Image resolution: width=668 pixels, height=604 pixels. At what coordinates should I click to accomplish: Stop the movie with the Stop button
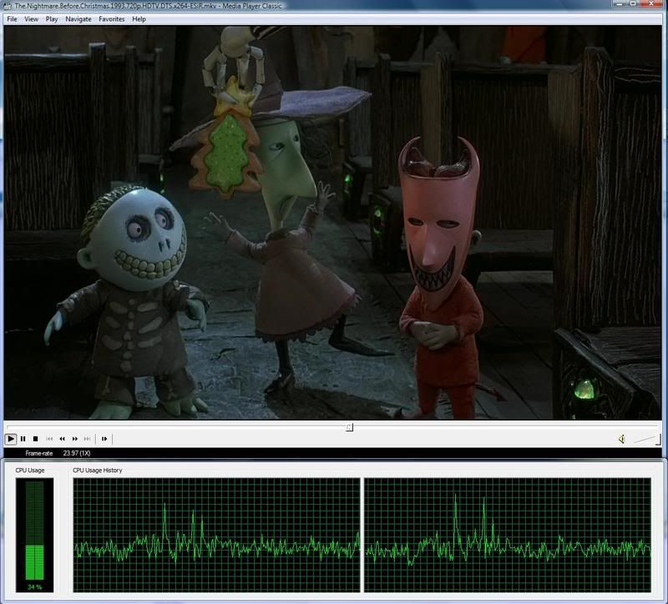(36, 439)
